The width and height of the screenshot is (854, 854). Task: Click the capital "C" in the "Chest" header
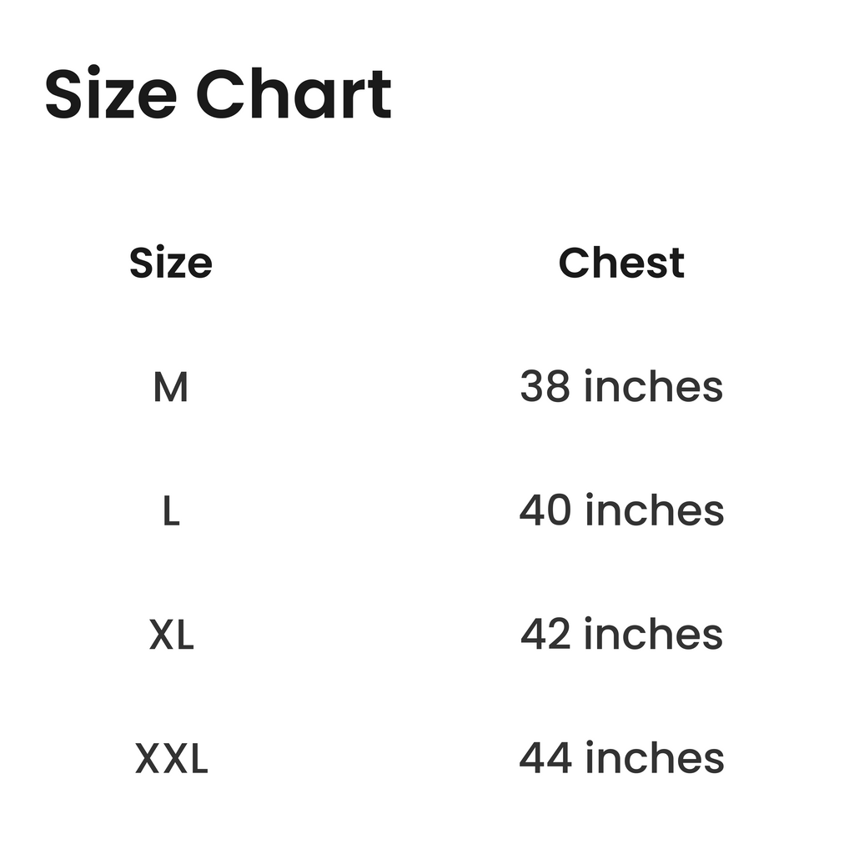(x=574, y=264)
